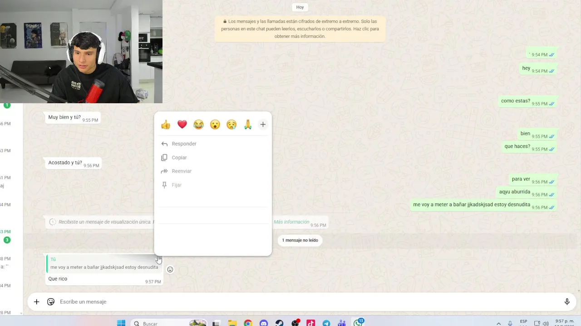Open the Más información link
Viewport: 581px width, 326px height.
[291, 222]
